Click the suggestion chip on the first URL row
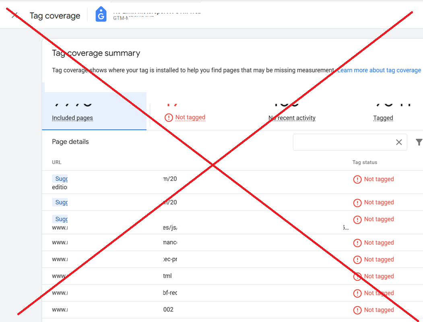The image size is (423, 322). [60, 178]
